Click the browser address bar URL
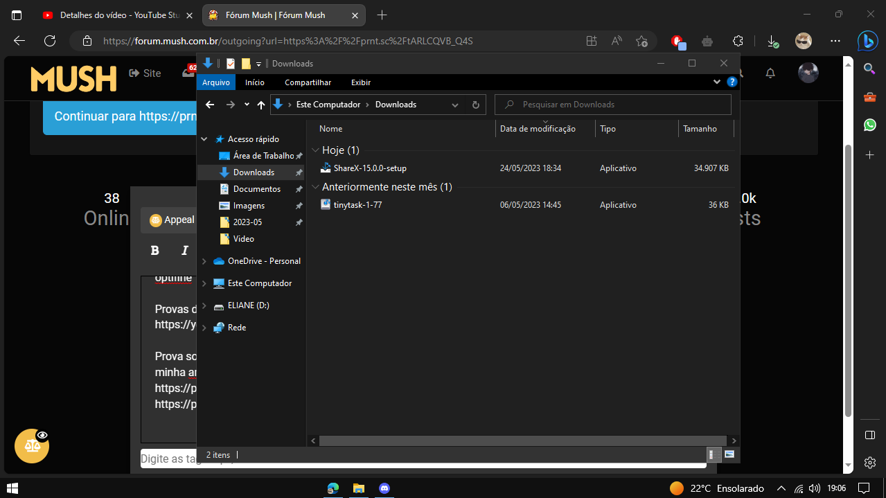886x498 pixels. click(x=287, y=41)
